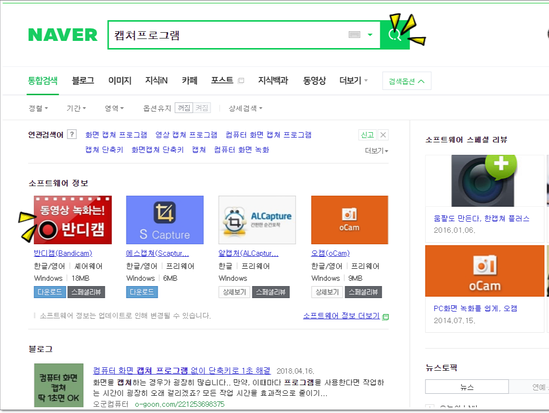Switch to the 지식백과 tab
Screen dimensions: 549x413
click(273, 81)
